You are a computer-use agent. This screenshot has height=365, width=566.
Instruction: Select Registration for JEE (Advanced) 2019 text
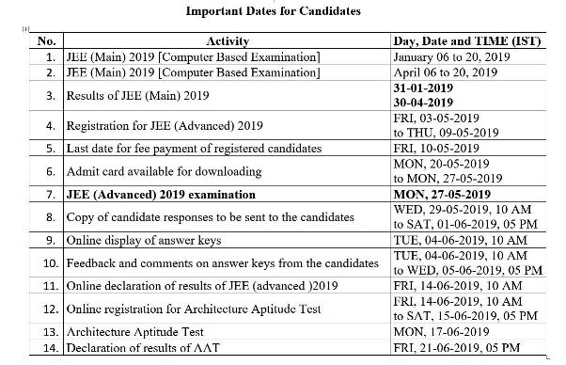165,126
